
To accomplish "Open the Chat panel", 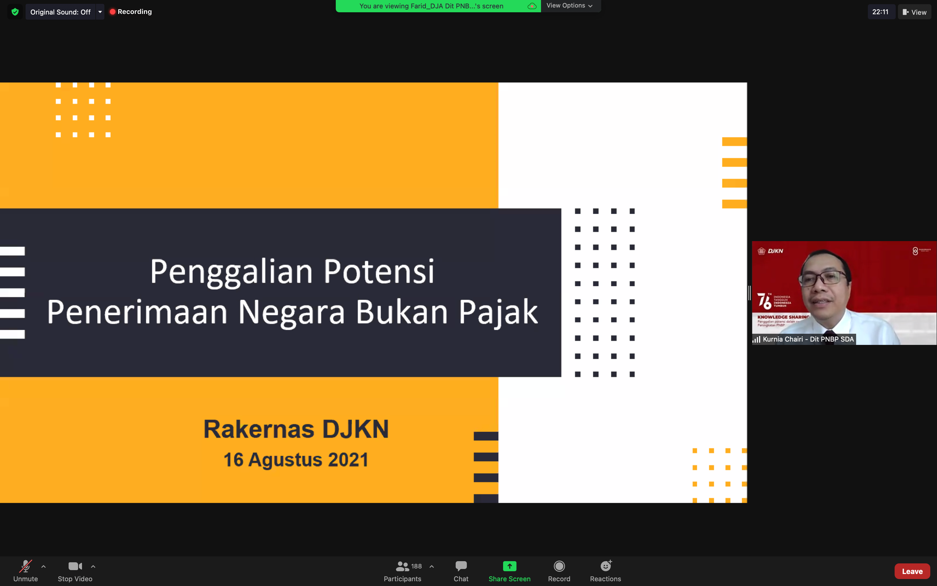I will [x=461, y=570].
